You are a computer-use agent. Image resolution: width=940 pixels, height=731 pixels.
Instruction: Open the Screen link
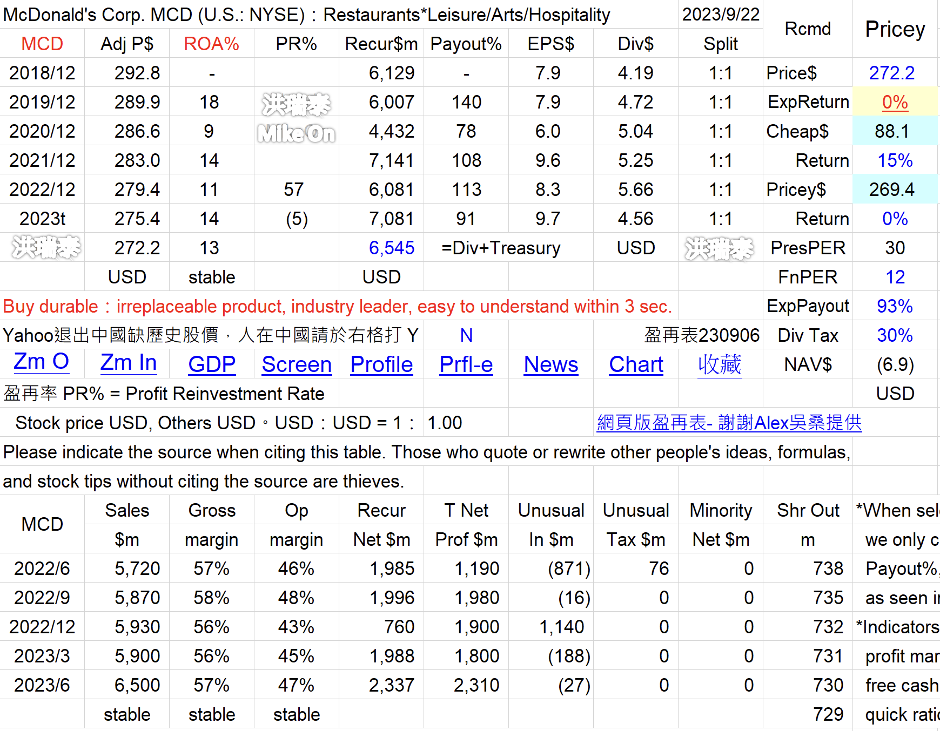point(297,365)
